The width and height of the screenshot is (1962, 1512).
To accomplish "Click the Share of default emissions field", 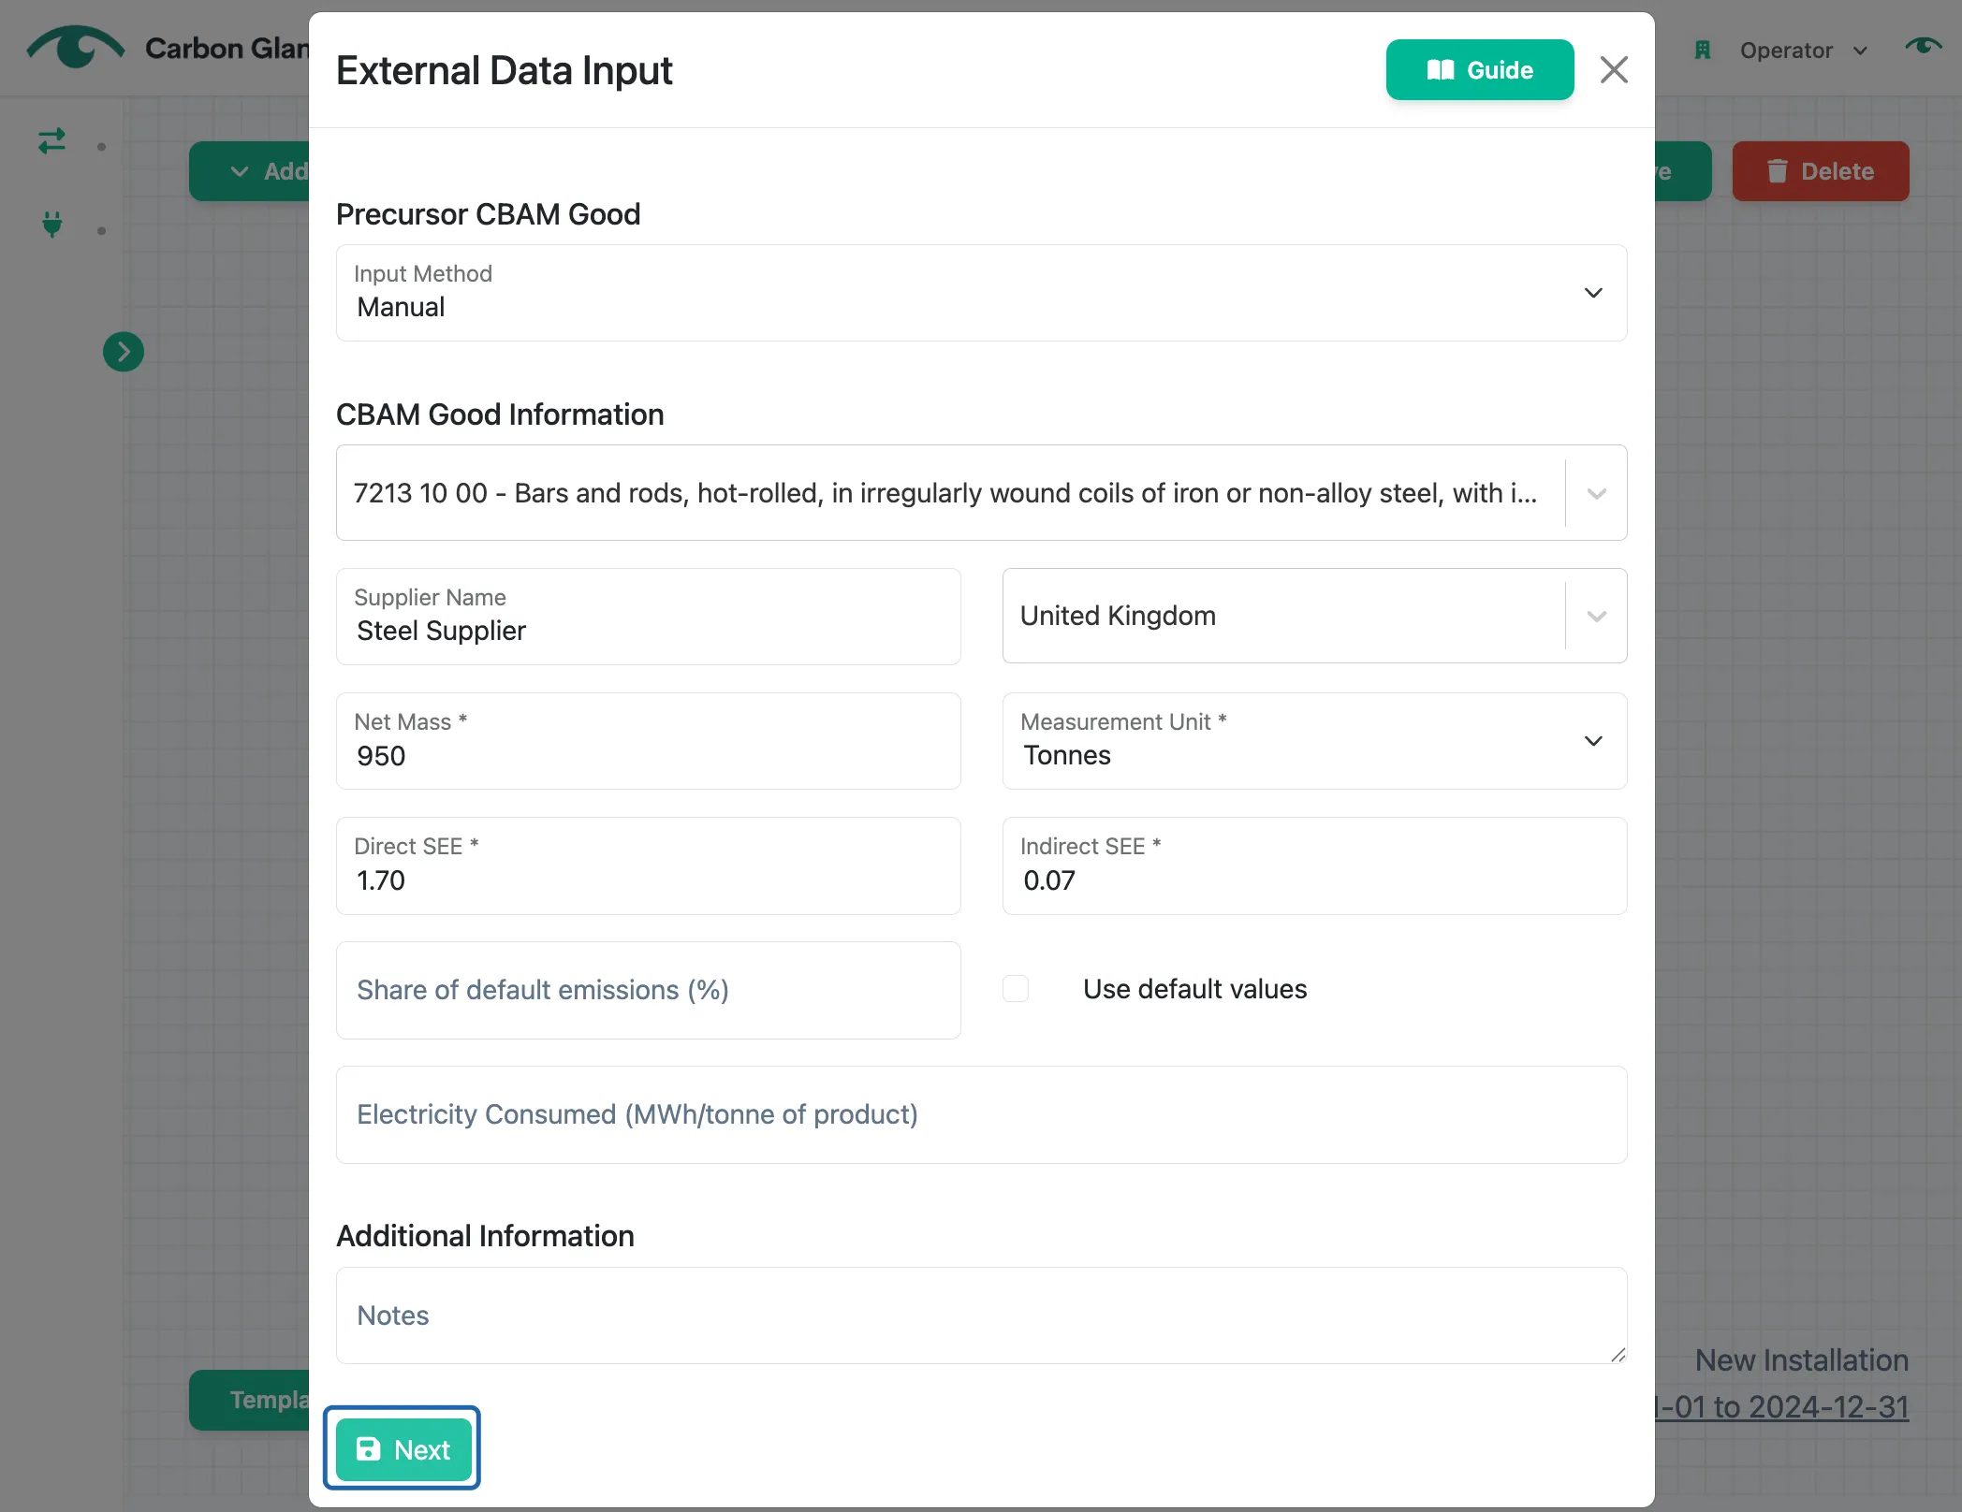I will [x=648, y=990].
